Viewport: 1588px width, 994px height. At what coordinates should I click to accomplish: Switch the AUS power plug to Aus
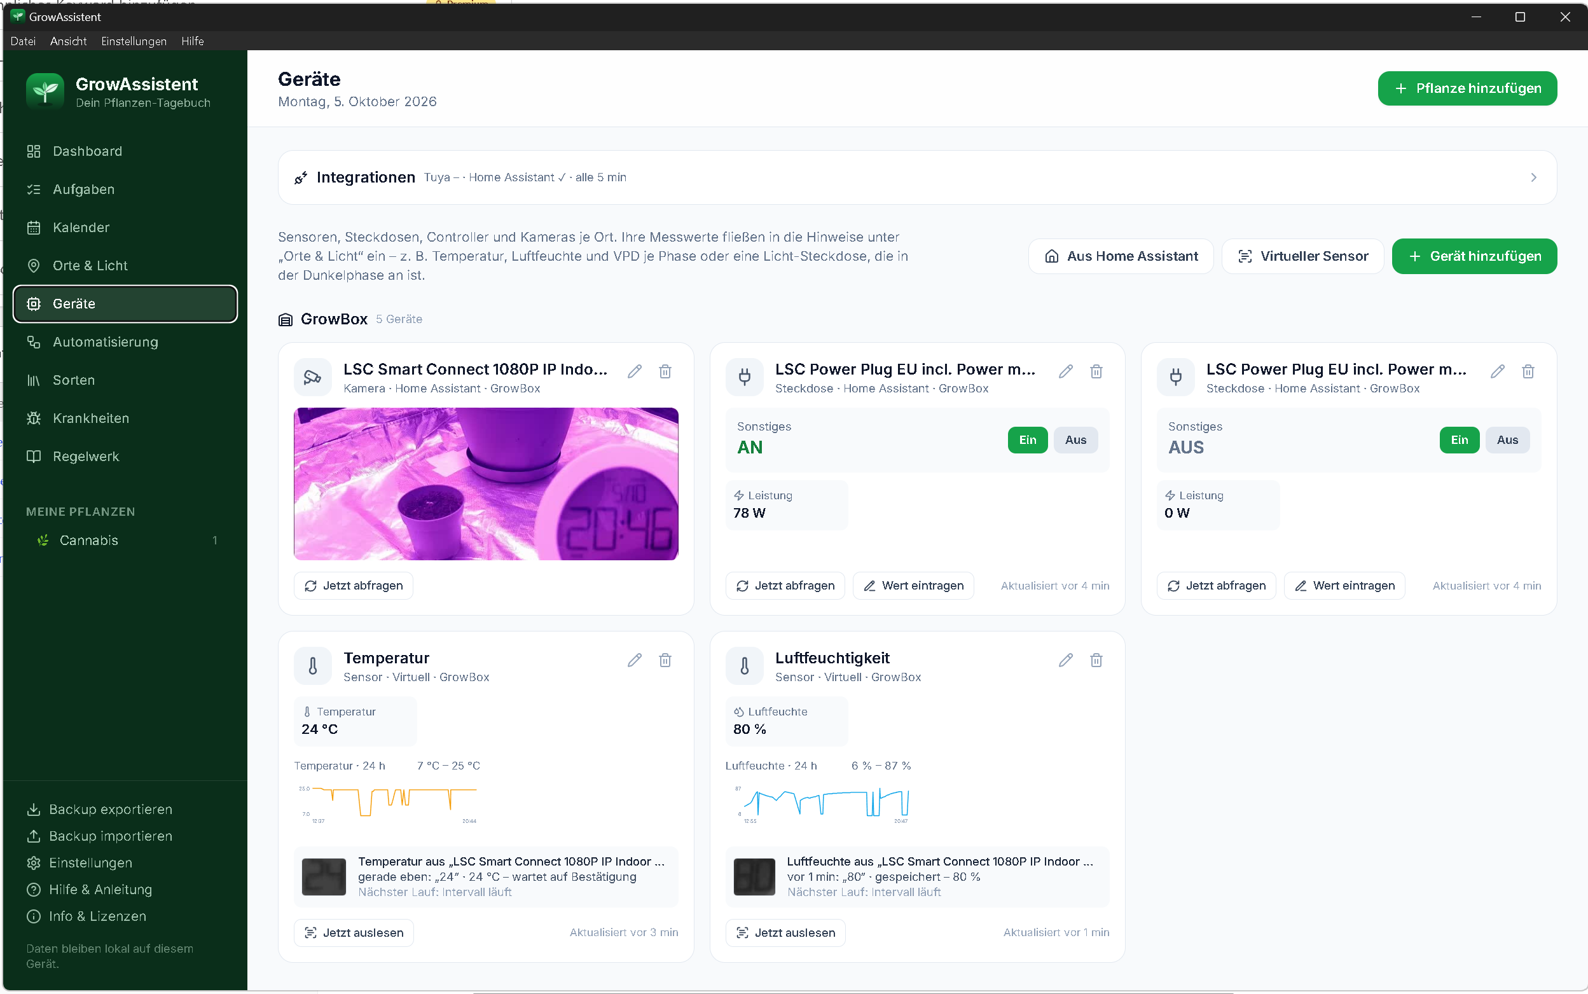(x=1507, y=440)
